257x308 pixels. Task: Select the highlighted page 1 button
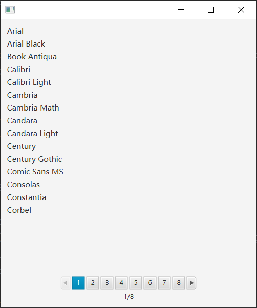[x=78, y=283]
